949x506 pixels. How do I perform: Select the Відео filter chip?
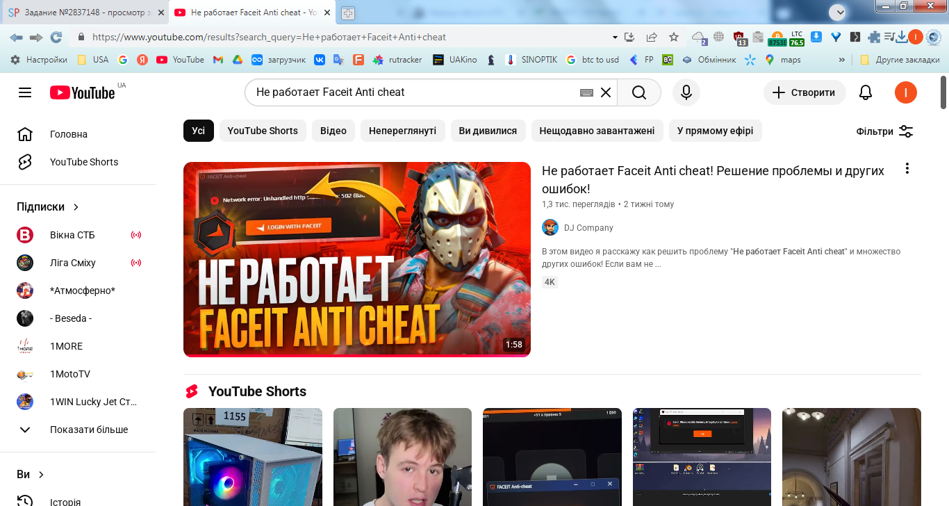[x=333, y=131]
